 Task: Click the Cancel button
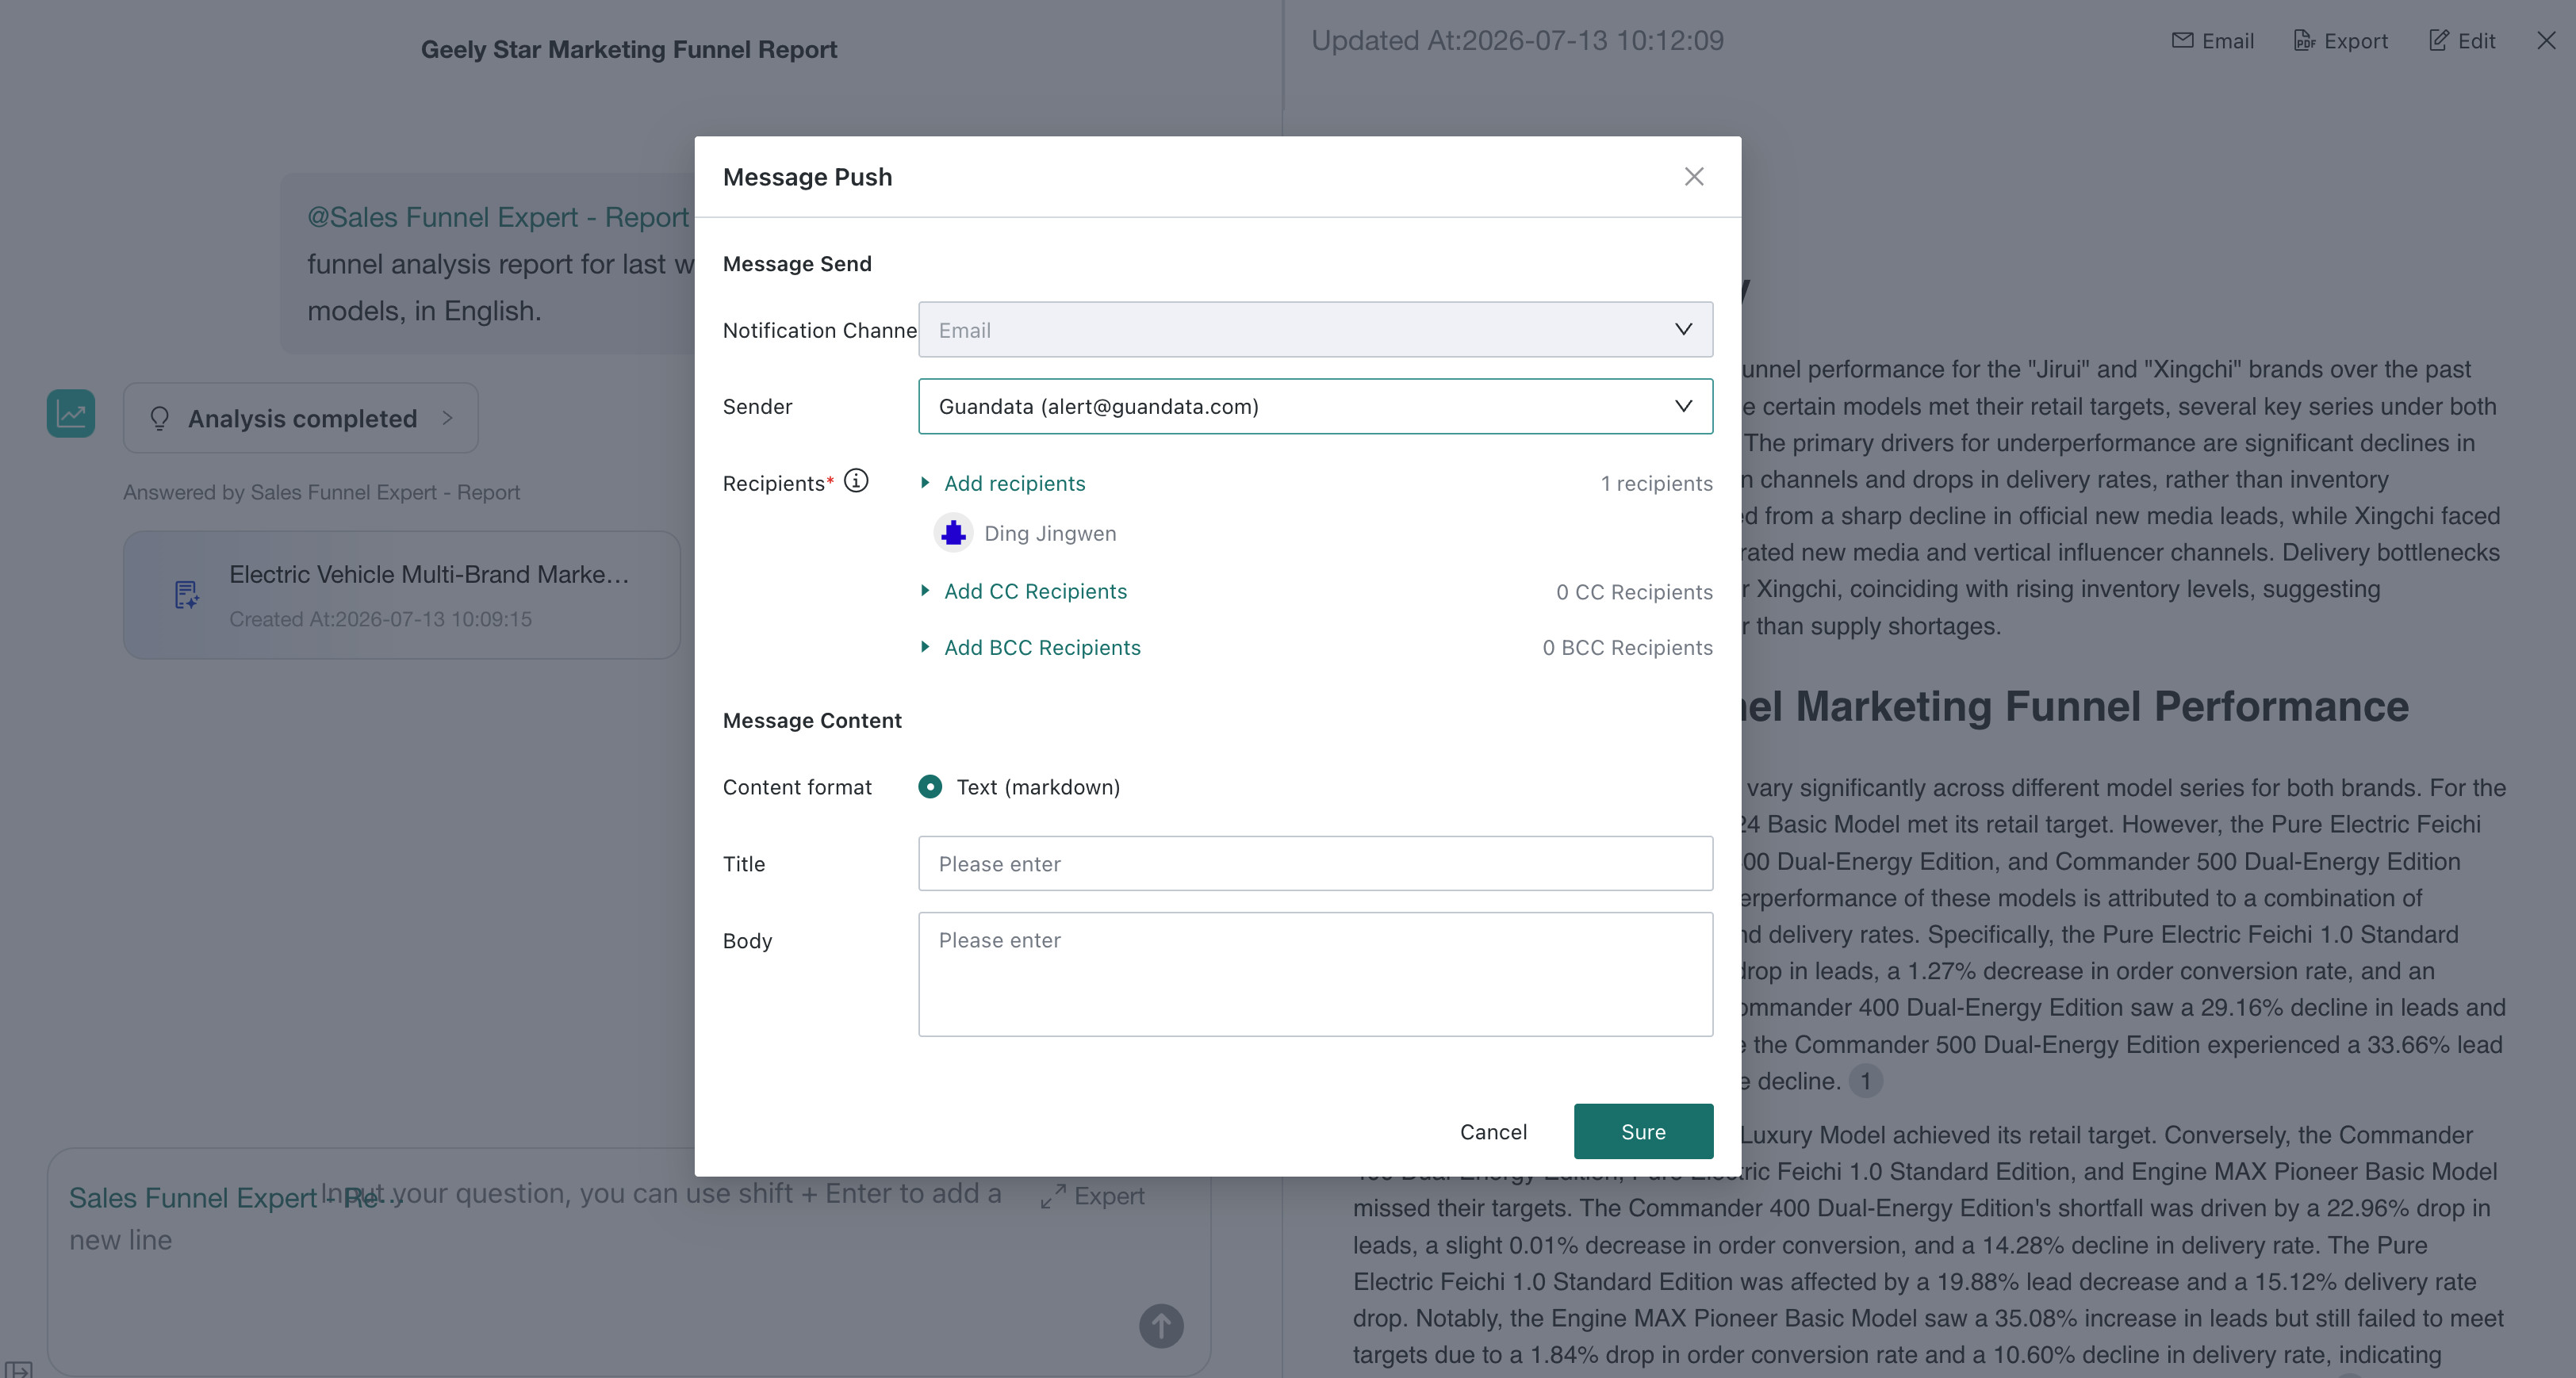(x=1493, y=1131)
